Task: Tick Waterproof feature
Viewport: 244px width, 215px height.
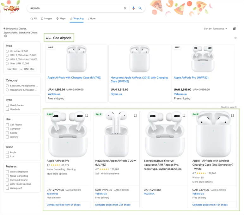Action: [x=7, y=188]
